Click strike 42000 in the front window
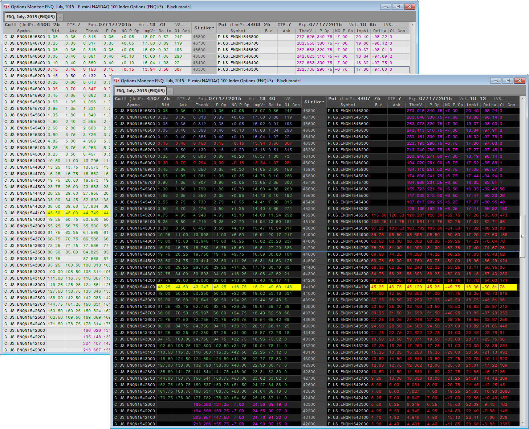Screen dimensions: 529x429 [309, 424]
